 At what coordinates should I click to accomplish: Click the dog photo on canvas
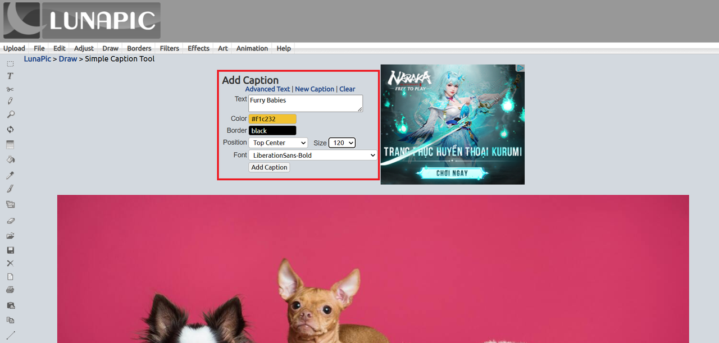pos(373,269)
